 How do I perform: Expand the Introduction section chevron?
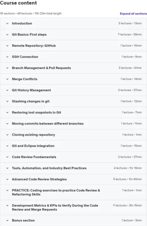(7, 24)
